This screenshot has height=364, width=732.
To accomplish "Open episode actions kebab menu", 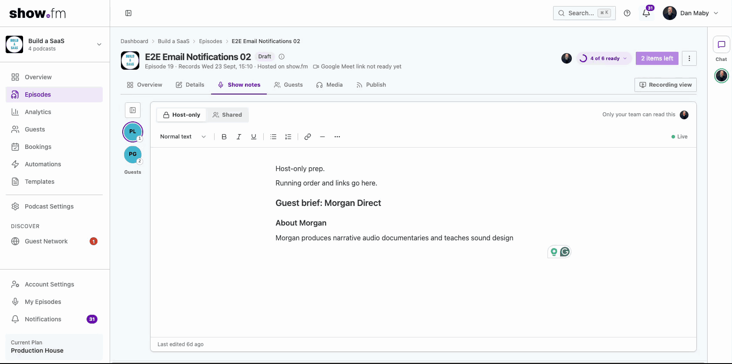I will pos(689,58).
